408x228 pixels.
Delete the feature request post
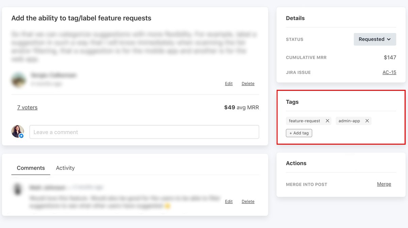[x=248, y=83]
